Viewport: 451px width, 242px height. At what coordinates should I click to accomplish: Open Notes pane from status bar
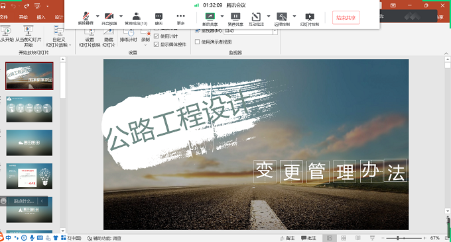tap(288, 238)
